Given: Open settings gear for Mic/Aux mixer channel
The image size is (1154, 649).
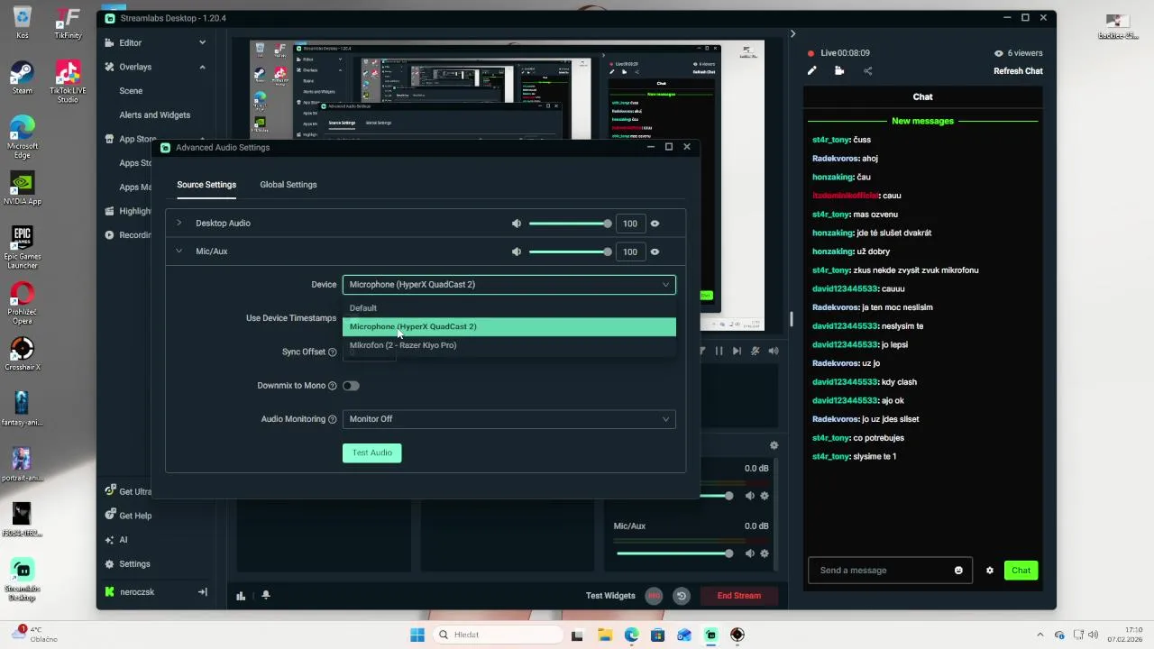Looking at the screenshot, I should 765,553.
